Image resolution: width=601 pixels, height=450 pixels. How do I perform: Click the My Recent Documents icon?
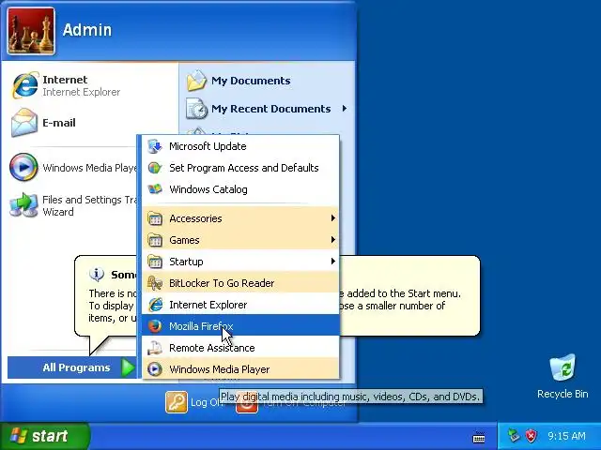coord(196,109)
